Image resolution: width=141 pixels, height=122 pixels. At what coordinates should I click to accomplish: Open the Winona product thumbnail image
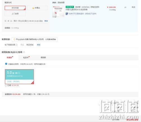pyautogui.click(x=58, y=12)
